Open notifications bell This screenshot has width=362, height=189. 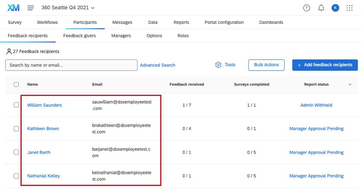pyautogui.click(x=321, y=8)
